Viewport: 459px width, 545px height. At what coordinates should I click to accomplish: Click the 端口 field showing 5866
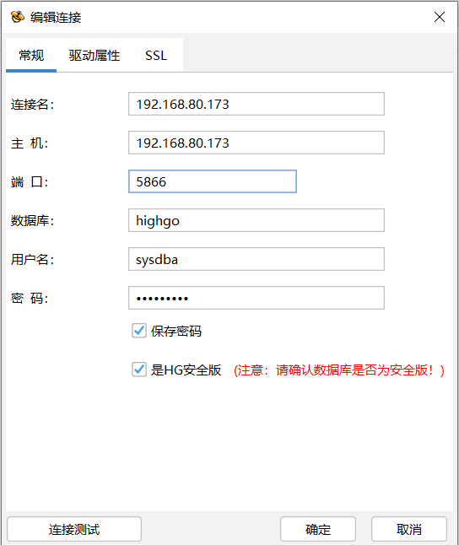coord(213,181)
